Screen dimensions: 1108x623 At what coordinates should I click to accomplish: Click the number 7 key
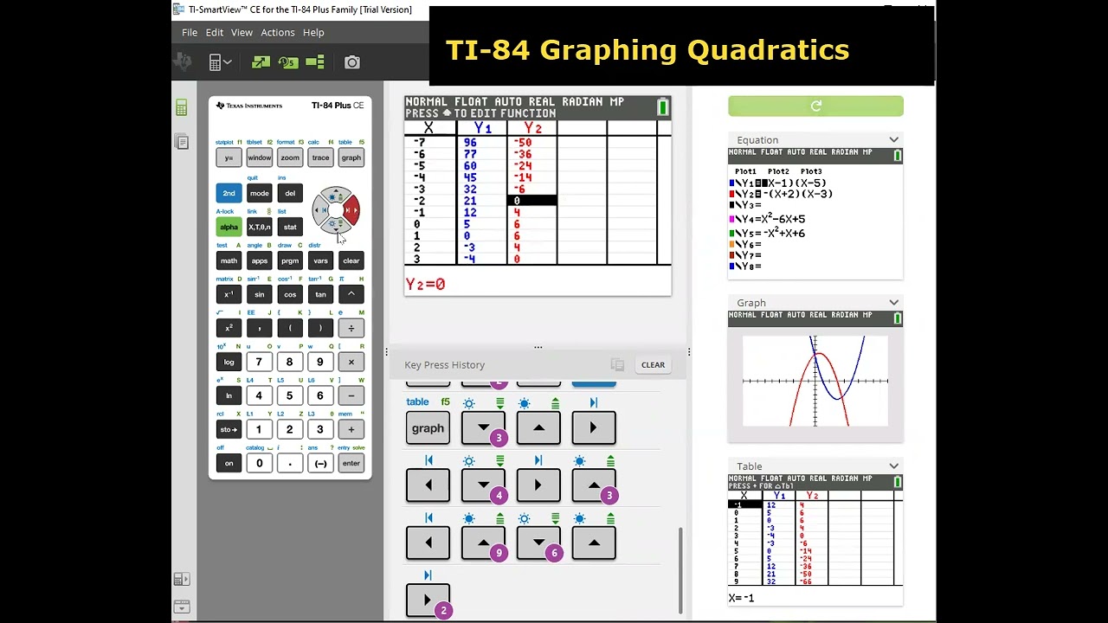pyautogui.click(x=259, y=362)
